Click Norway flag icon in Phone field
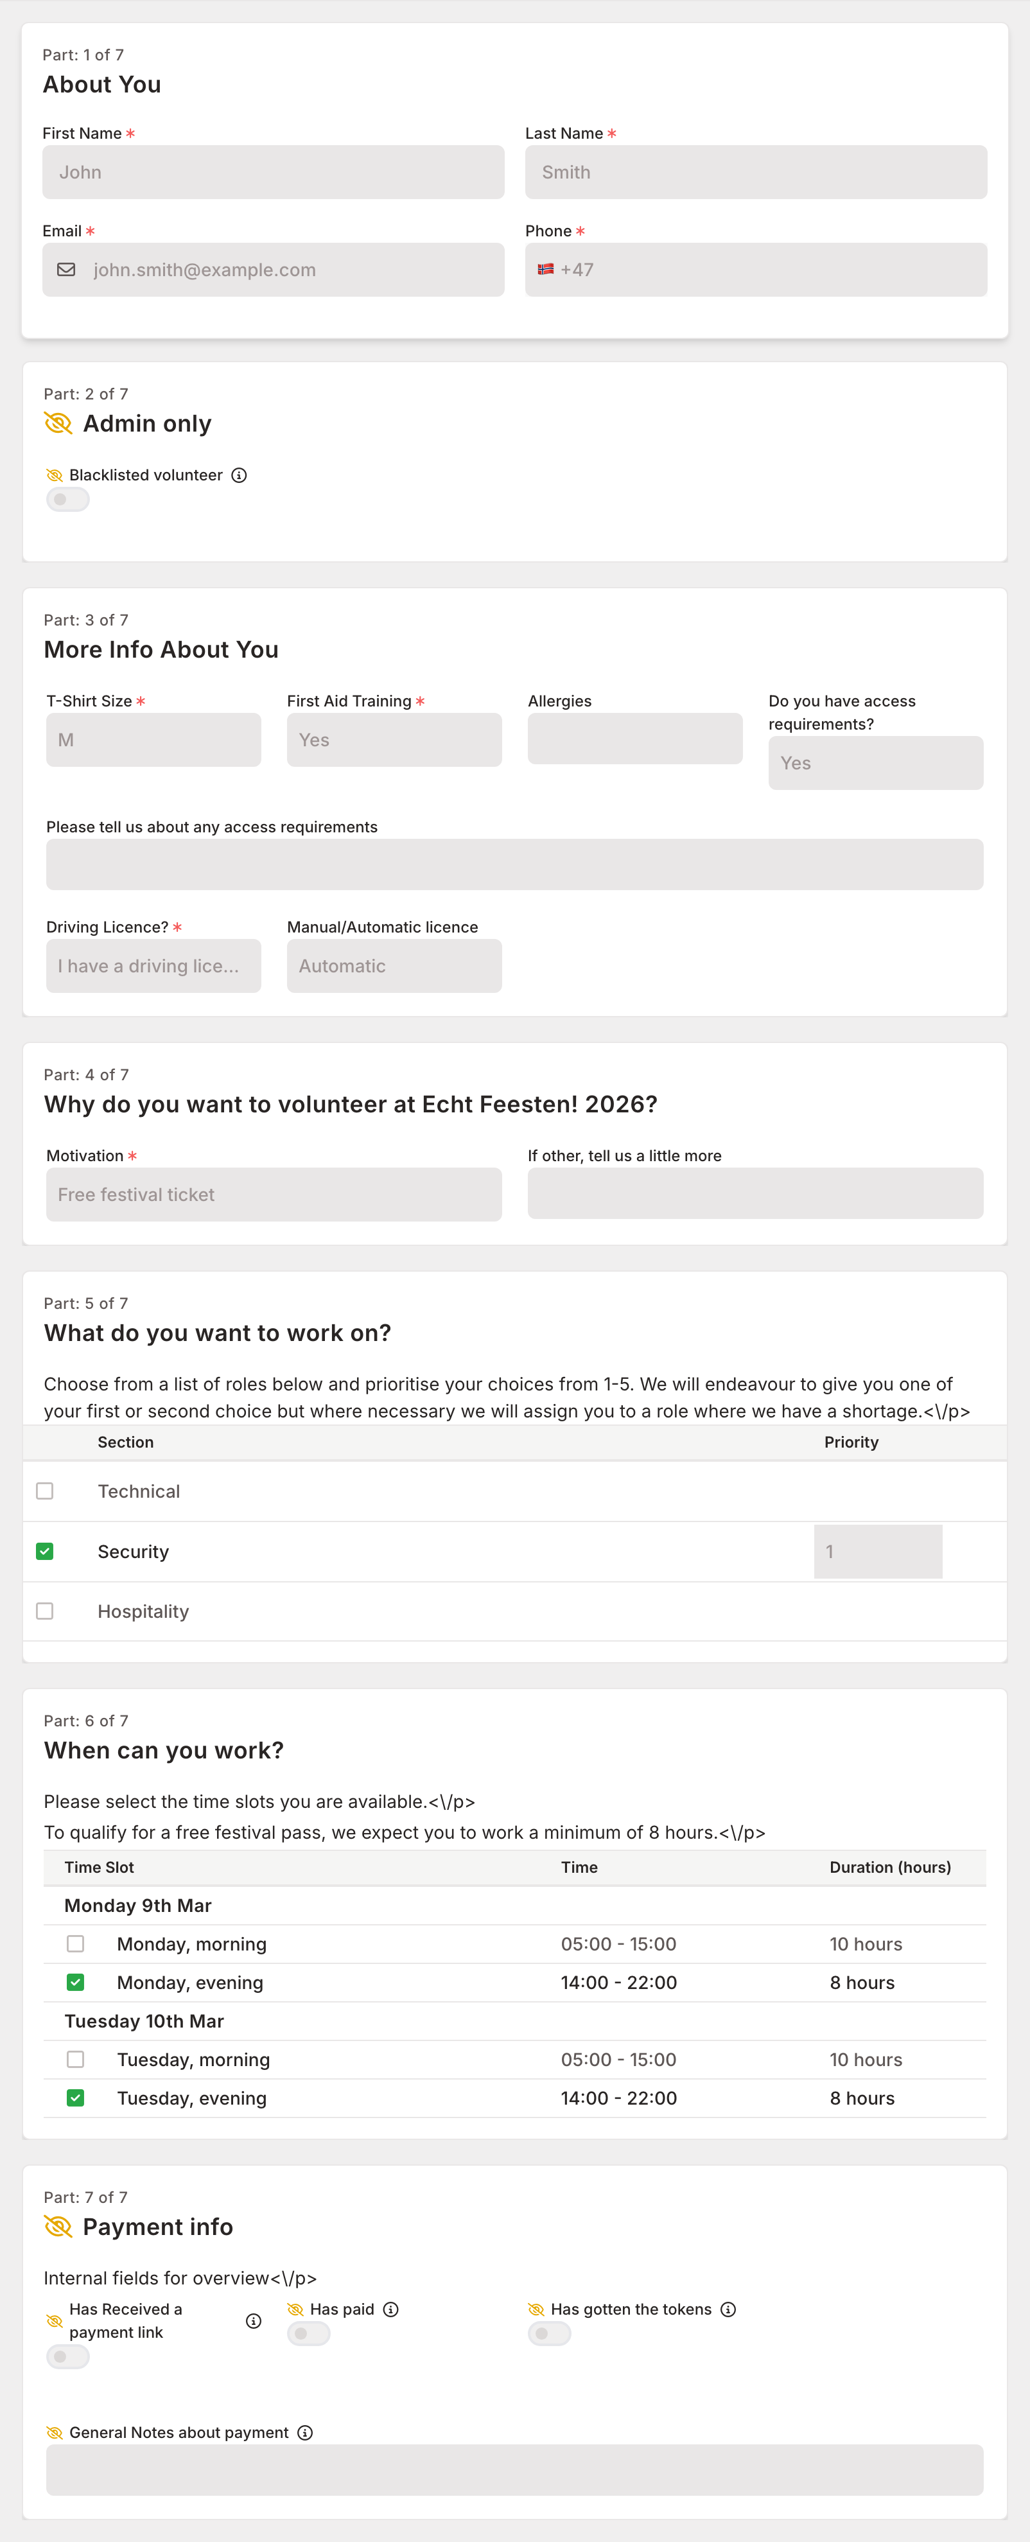1030x2542 pixels. click(x=546, y=269)
